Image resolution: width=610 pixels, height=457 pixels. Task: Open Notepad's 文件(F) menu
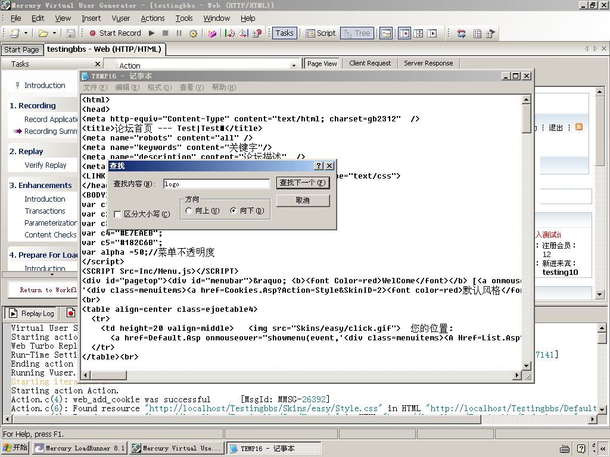coord(95,87)
